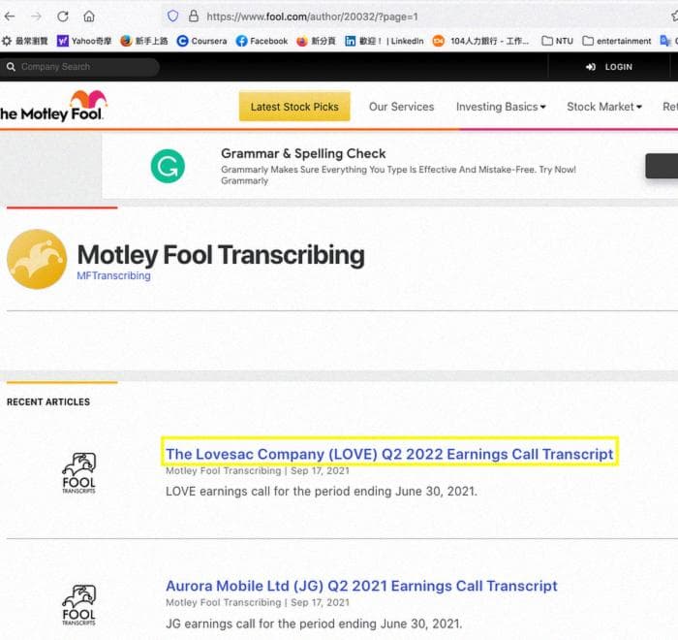Open the Aurora Mobile Ltd Q2 2021 transcript
678x640 pixels.
point(361,586)
